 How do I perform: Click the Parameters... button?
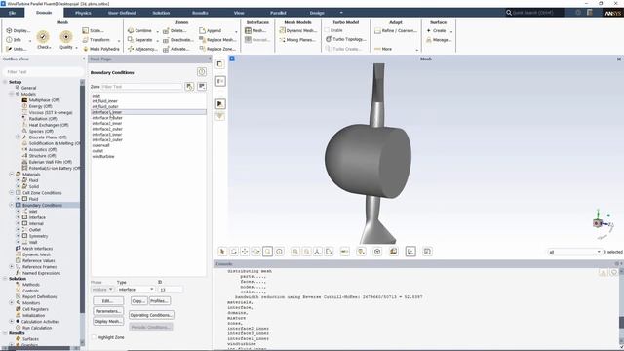click(x=108, y=311)
